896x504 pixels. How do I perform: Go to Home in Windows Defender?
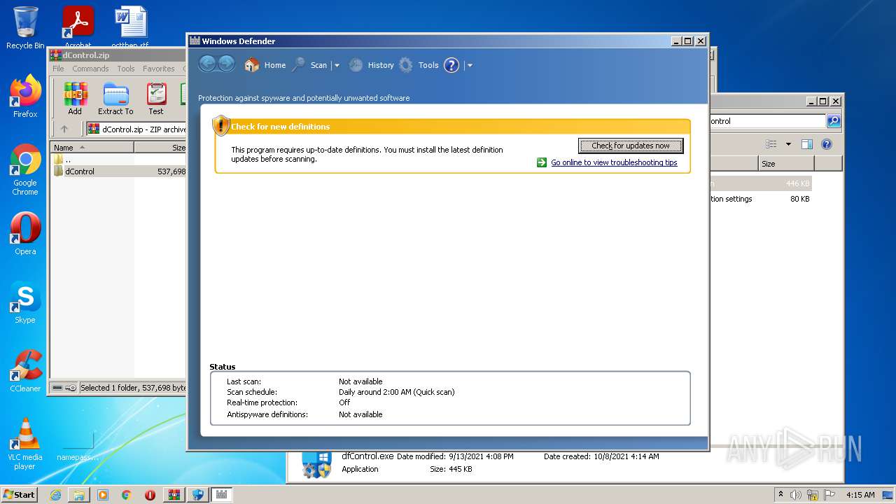point(265,65)
